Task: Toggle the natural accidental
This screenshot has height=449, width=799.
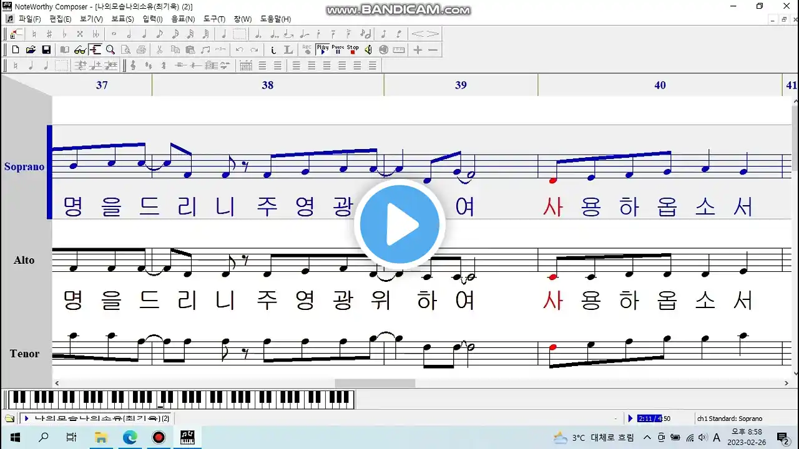Action: pos(34,34)
